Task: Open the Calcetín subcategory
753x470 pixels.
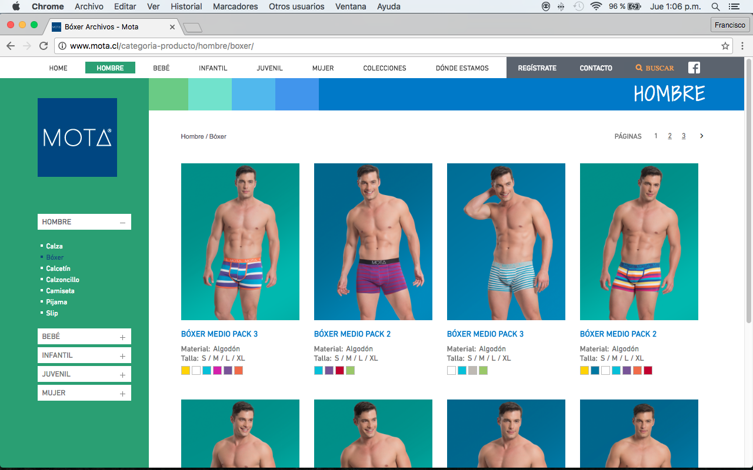Action: tap(58, 268)
